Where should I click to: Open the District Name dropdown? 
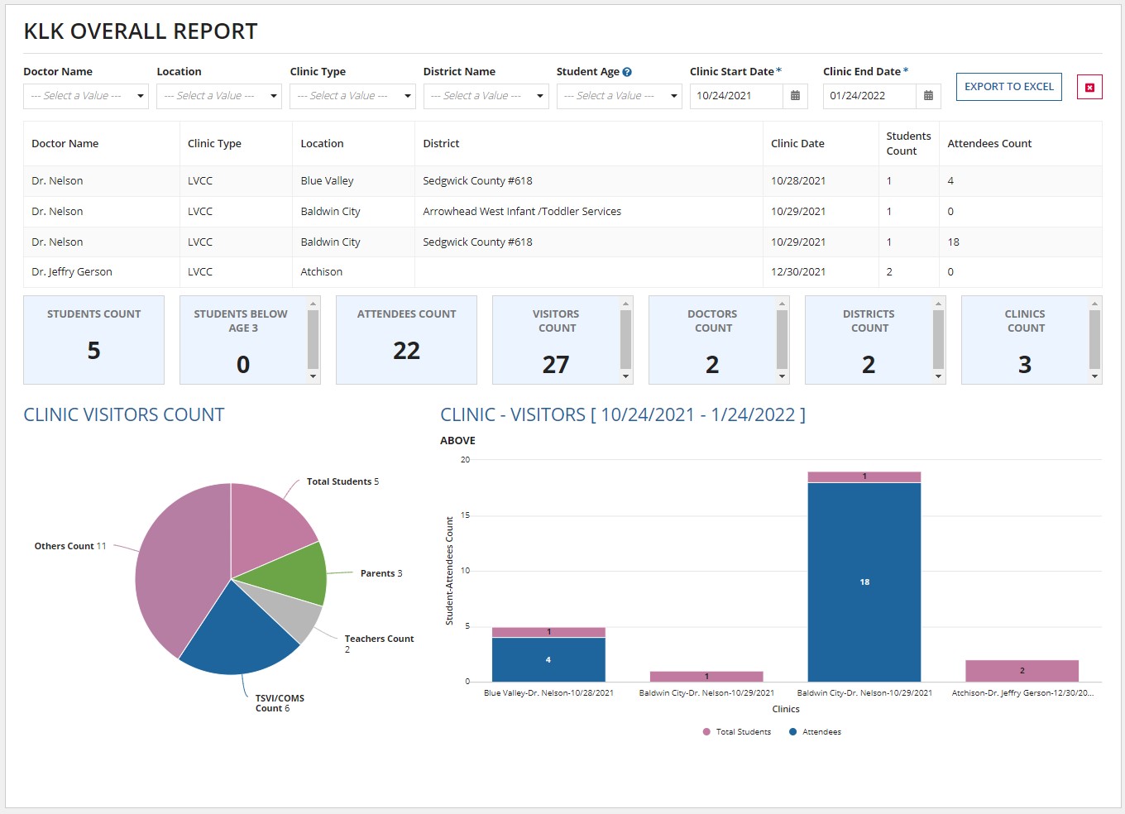pyautogui.click(x=486, y=96)
